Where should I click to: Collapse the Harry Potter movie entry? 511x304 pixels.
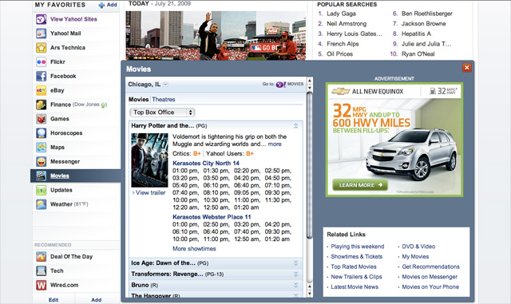click(295, 126)
